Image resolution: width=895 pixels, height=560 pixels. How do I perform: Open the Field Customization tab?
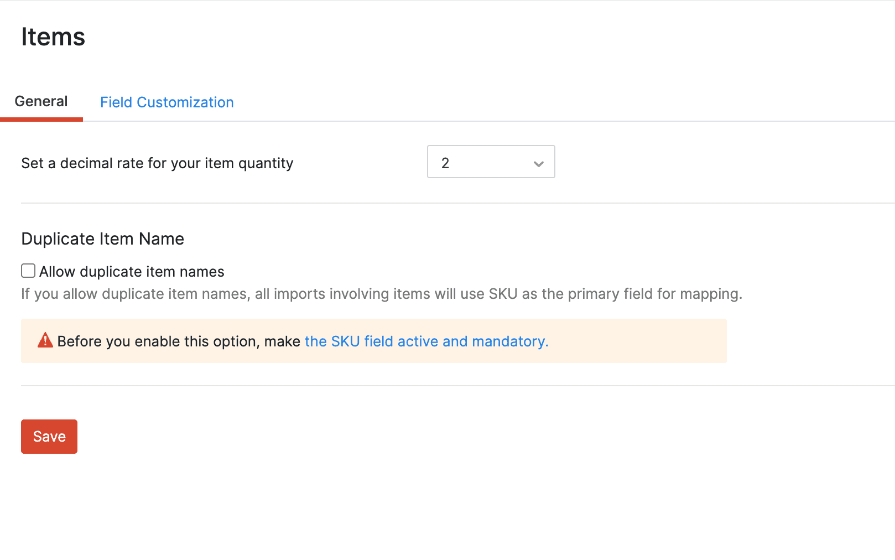point(167,102)
